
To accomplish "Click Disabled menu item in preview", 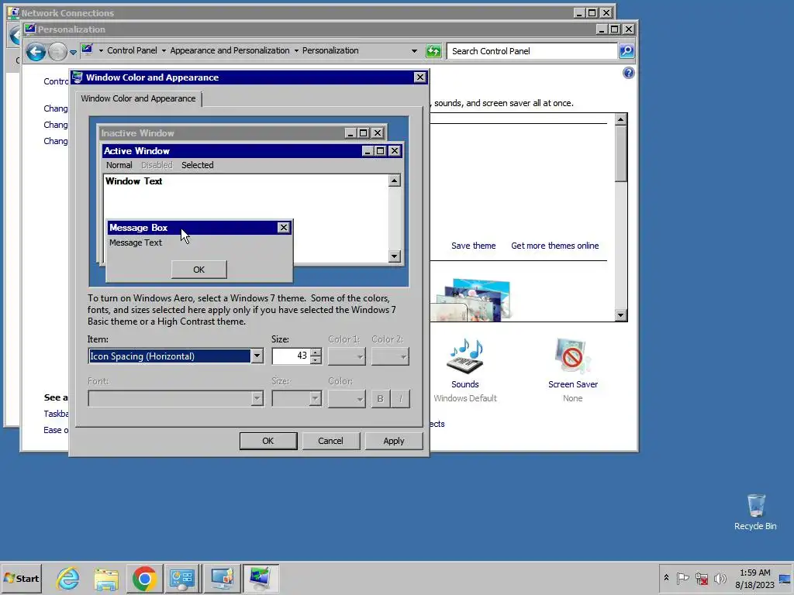I will 157,165.
